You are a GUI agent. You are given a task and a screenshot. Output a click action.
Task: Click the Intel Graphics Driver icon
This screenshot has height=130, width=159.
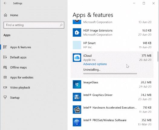pyautogui.click(x=77, y=97)
